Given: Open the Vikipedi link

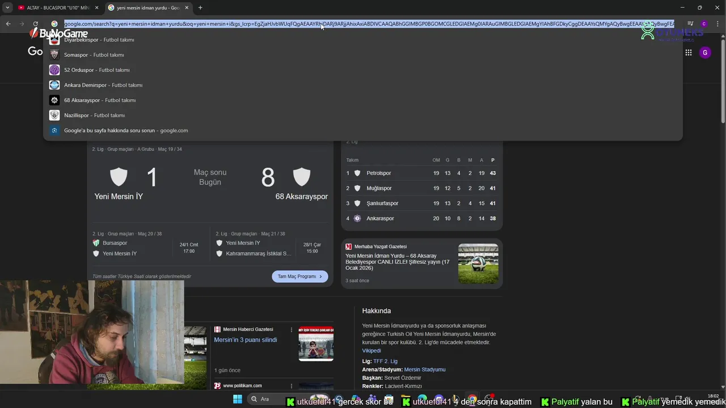Looking at the screenshot, I should (372, 351).
